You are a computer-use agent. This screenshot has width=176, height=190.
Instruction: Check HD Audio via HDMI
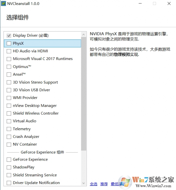tap(9, 51)
